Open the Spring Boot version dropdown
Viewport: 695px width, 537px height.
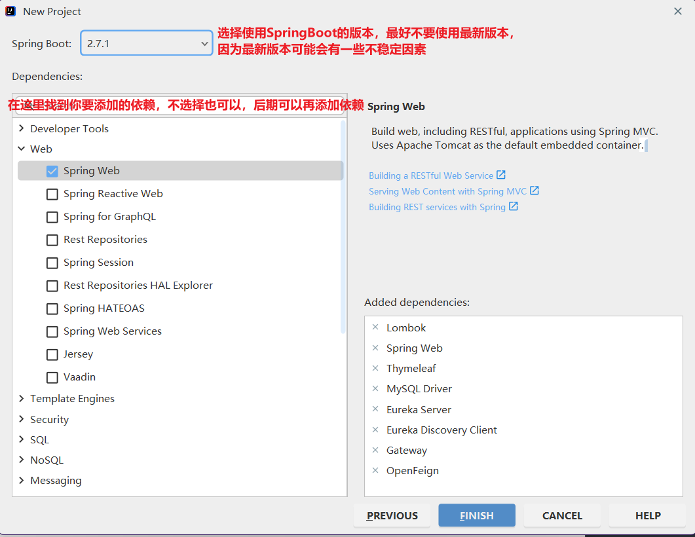(147, 43)
